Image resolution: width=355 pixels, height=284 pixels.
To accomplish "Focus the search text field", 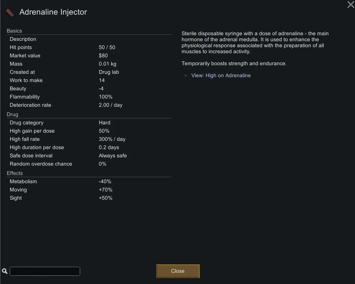I will click(x=45, y=271).
